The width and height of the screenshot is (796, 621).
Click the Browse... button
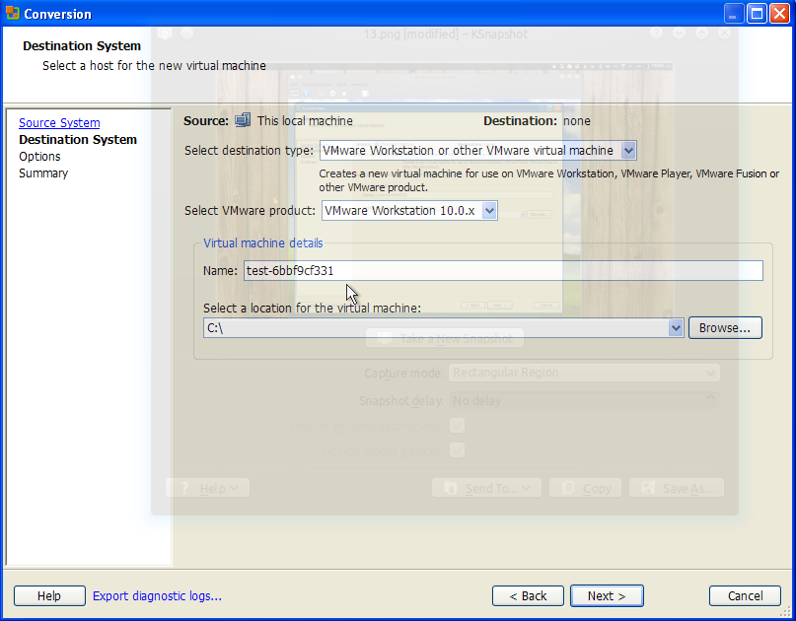tap(725, 327)
